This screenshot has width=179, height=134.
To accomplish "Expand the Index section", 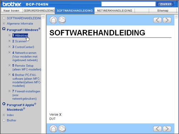I will 4,115.
